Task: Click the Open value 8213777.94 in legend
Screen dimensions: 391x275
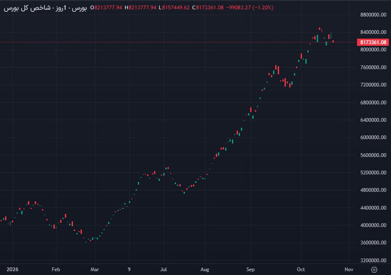Action: coord(108,8)
